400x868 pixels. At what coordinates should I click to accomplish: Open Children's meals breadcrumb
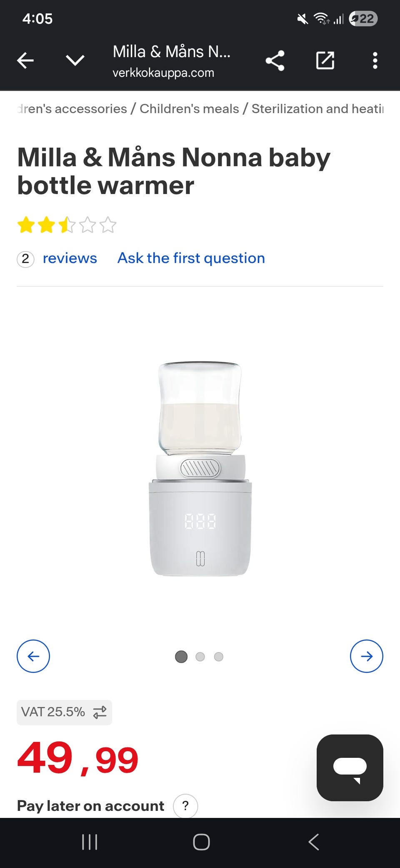(x=189, y=109)
